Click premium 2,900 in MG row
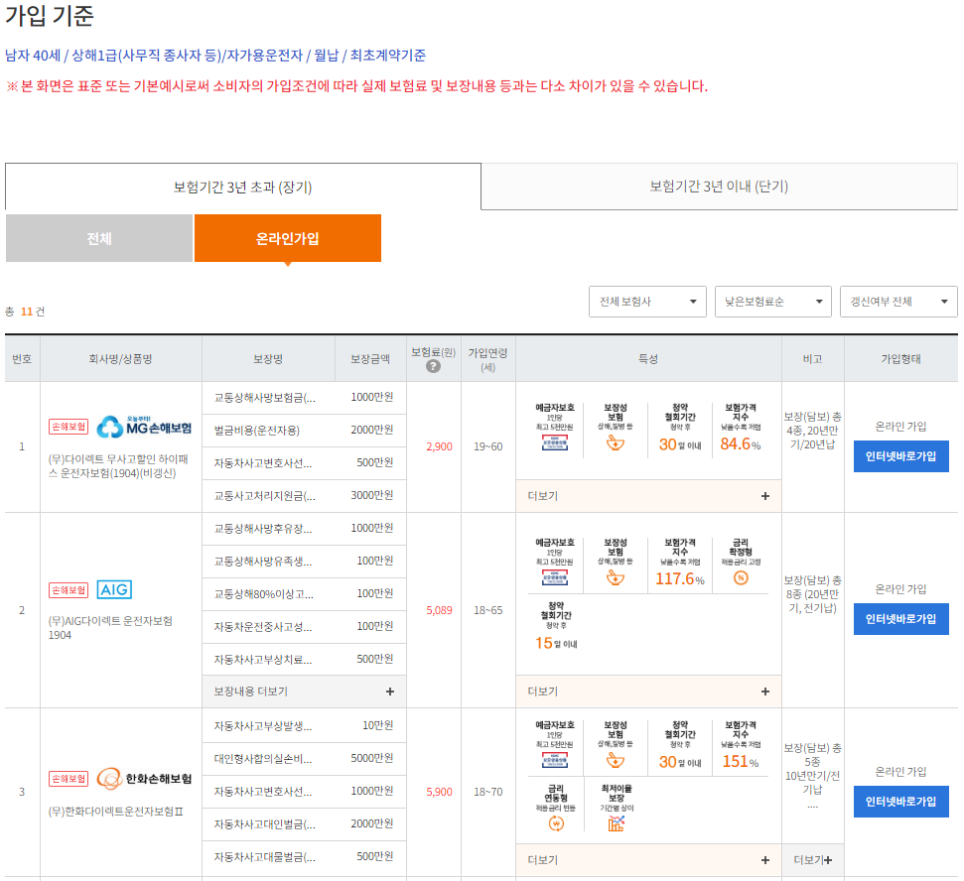The height and width of the screenshot is (881, 964). pos(439,446)
